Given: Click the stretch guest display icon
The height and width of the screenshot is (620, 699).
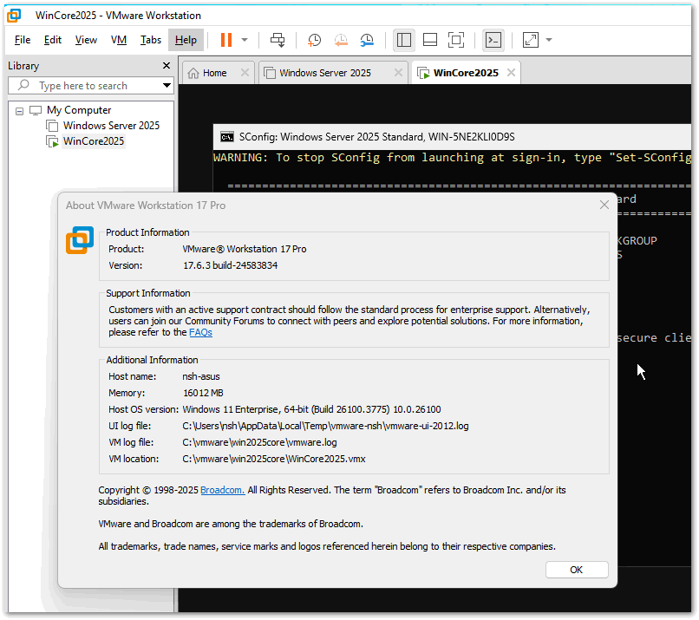Looking at the screenshot, I should click(530, 40).
